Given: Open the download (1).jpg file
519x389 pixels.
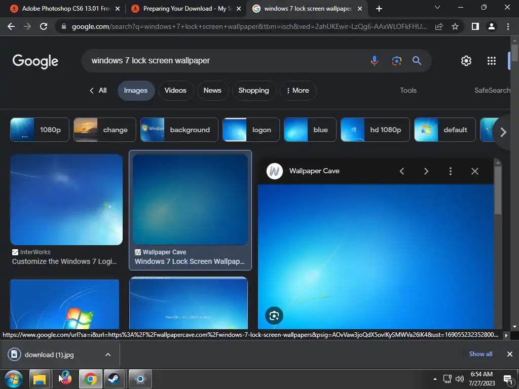Looking at the screenshot, I should (x=49, y=355).
